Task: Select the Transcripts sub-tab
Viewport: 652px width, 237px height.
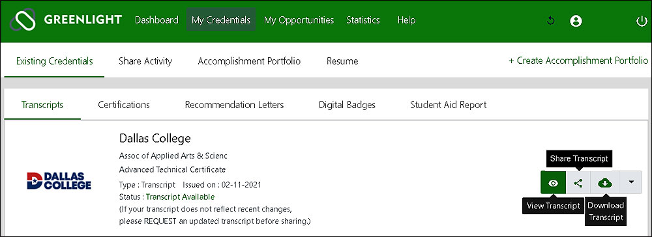Action: [42, 105]
